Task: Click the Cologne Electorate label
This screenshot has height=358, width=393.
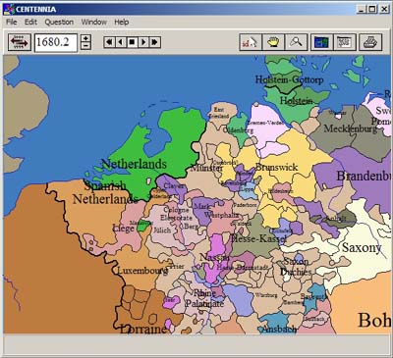Action: click(176, 214)
